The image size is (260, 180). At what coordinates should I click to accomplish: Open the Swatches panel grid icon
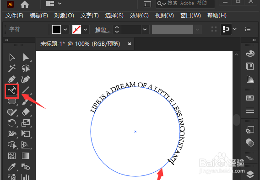tap(250, 98)
